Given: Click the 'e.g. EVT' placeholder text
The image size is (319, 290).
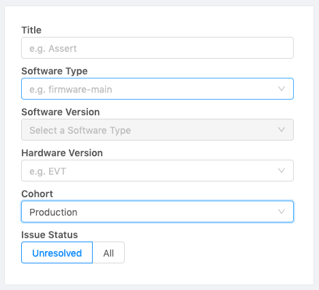Looking at the screenshot, I should [48, 171].
